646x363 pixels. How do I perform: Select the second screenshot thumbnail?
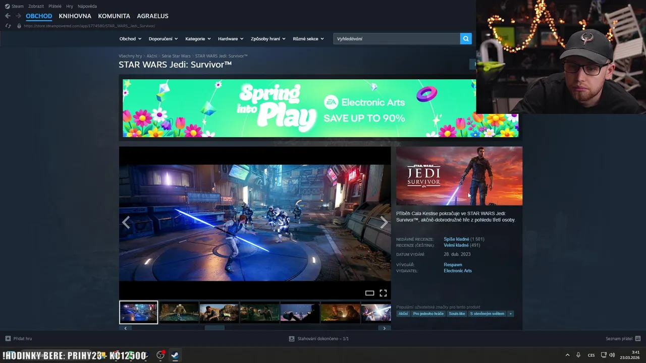coord(179,313)
